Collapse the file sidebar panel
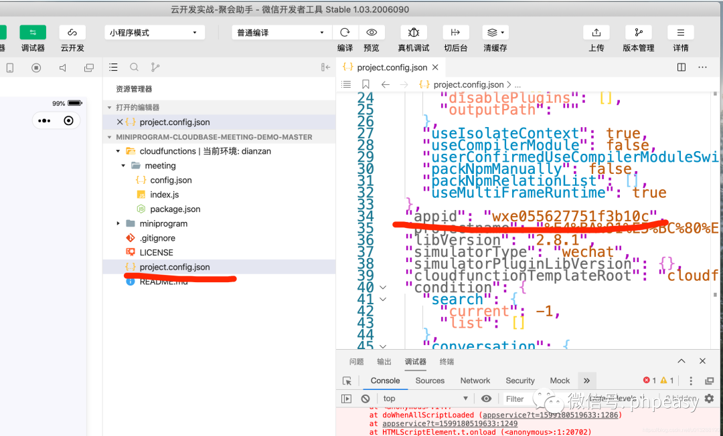The image size is (723, 436). pos(325,68)
